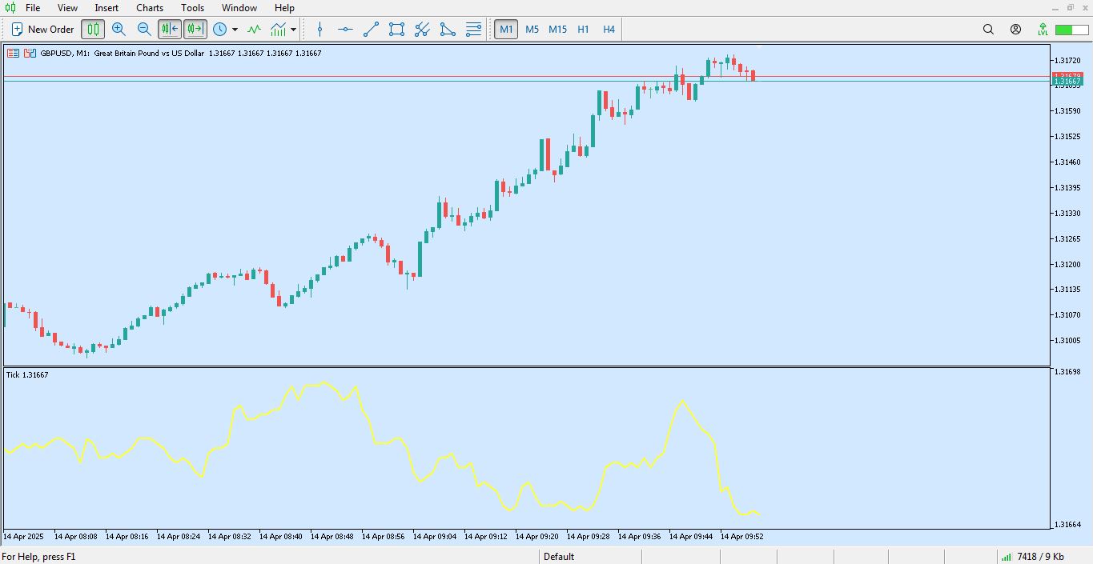
Task: Select the candlestick chart type icon
Action: point(93,30)
